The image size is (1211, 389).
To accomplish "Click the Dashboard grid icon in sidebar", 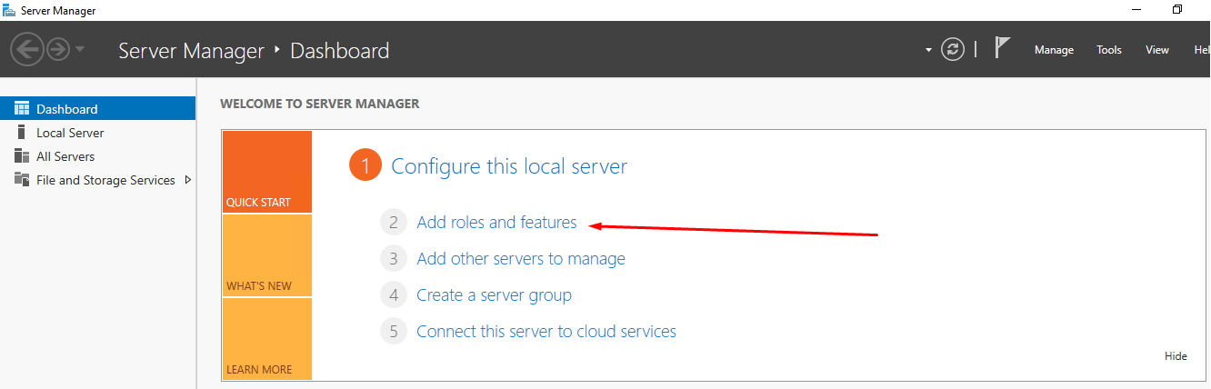I will (22, 109).
